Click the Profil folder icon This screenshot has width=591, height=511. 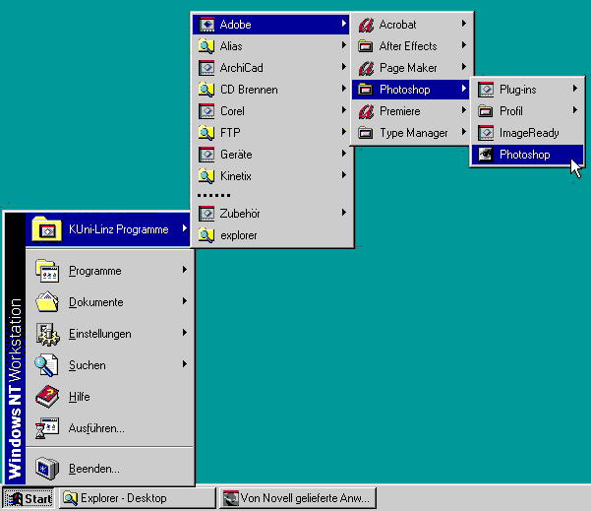click(x=486, y=111)
